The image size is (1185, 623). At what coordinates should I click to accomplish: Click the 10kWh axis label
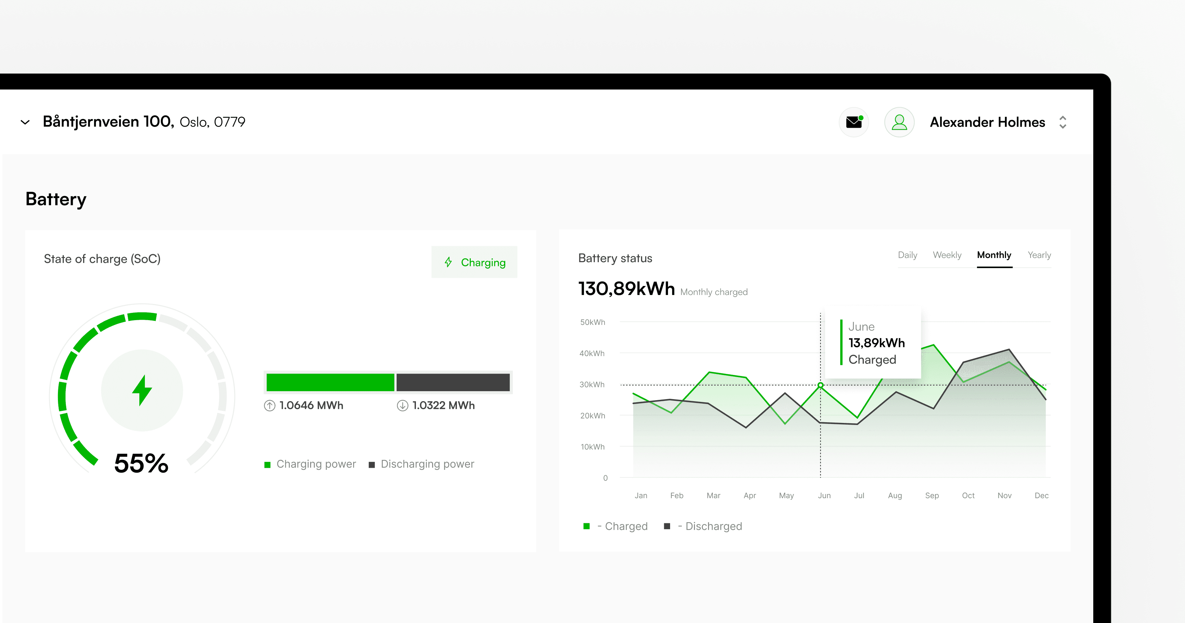592,447
